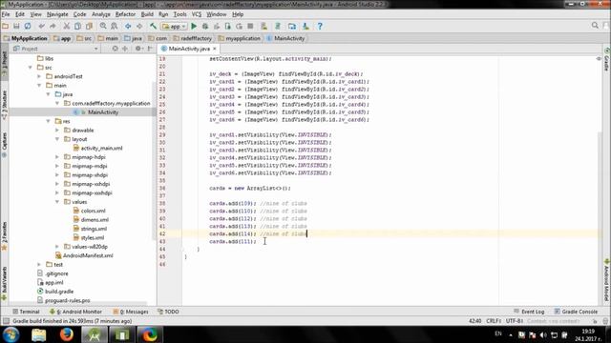Toggle the Captures side tab
Image resolution: width=611 pixels, height=343 pixels.
pos(4,144)
